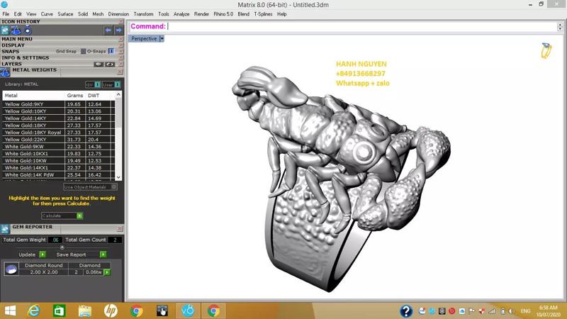Click the third ring icon in Icon History
Viewport: 567px width, 319px height.
tap(28, 30)
